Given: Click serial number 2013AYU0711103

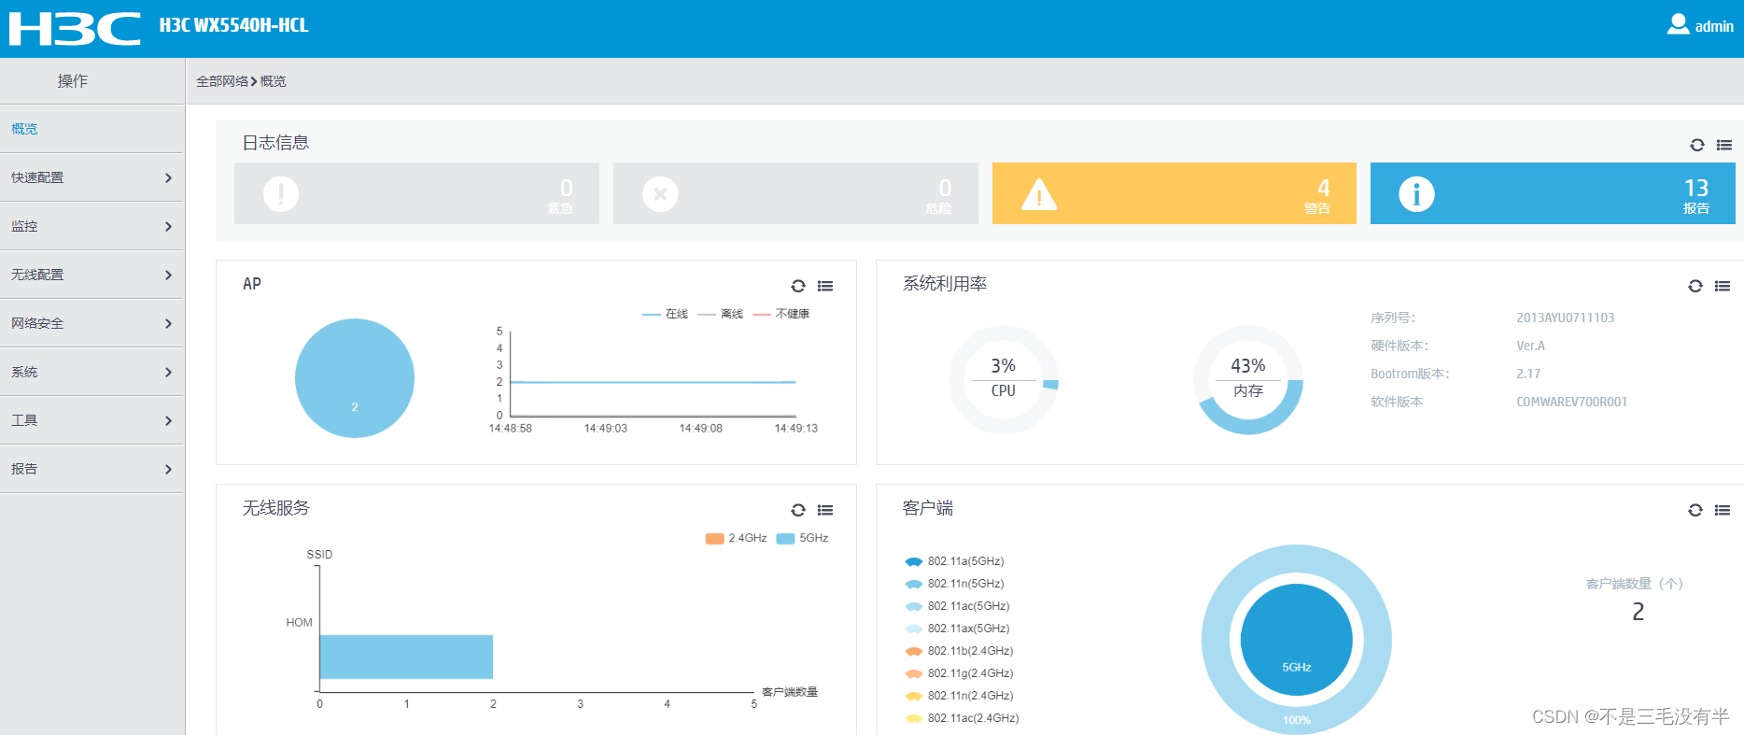Looking at the screenshot, I should (x=1565, y=318).
